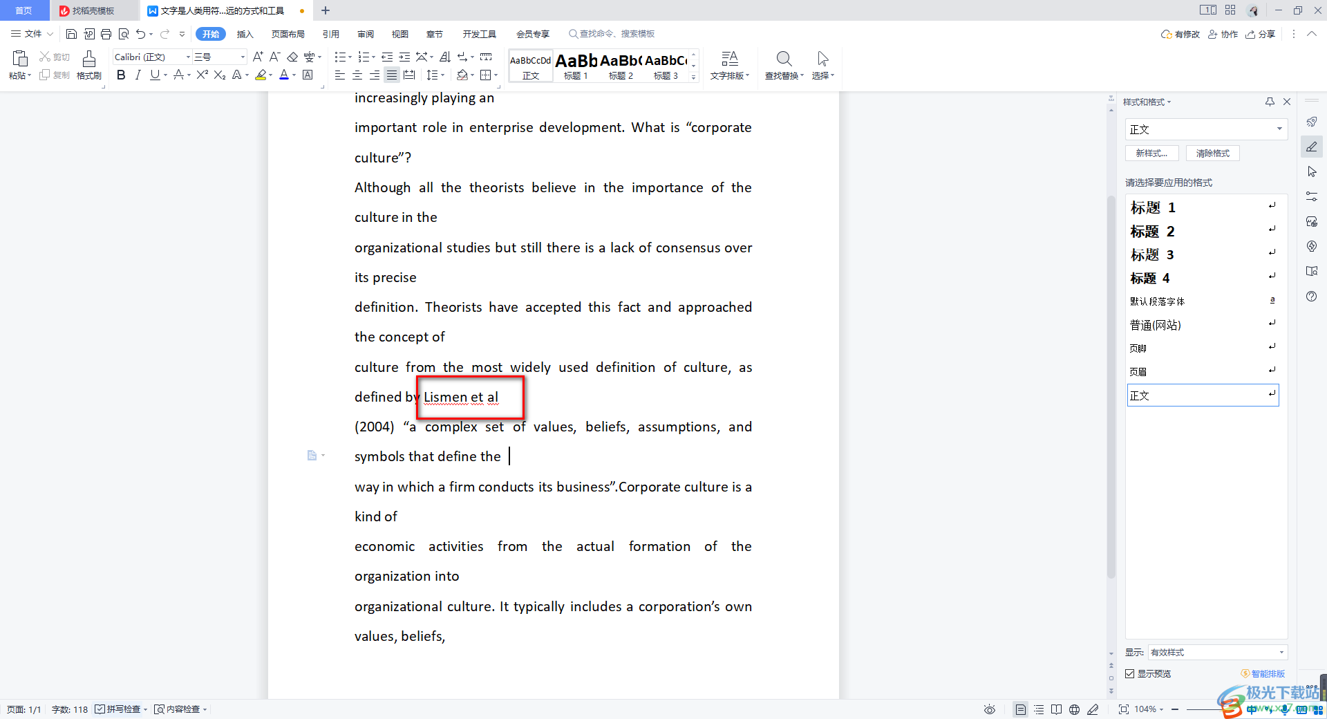
Task: Open the font name dropdown (Calibri)
Action: (x=188, y=57)
